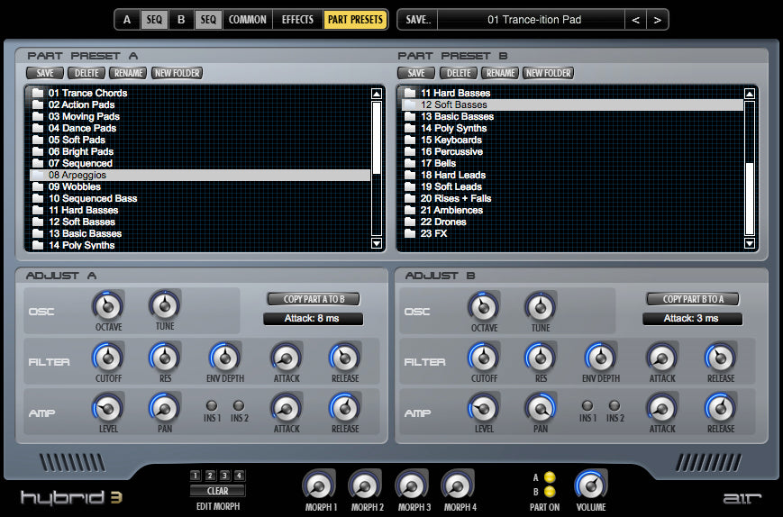
Task: Toggle INS 1 in Adjust A
Action: point(212,406)
